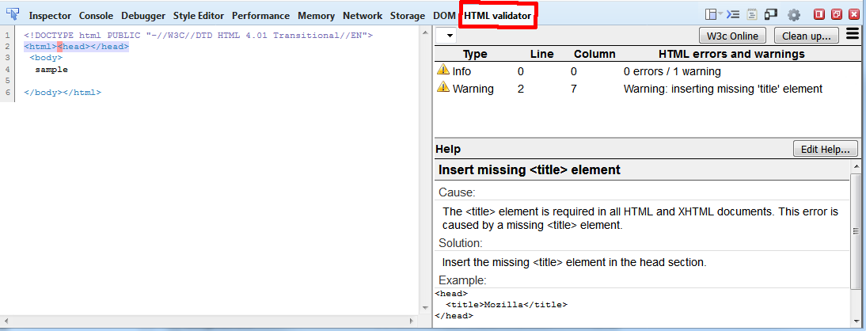Switch to the Console tab

[x=96, y=16]
